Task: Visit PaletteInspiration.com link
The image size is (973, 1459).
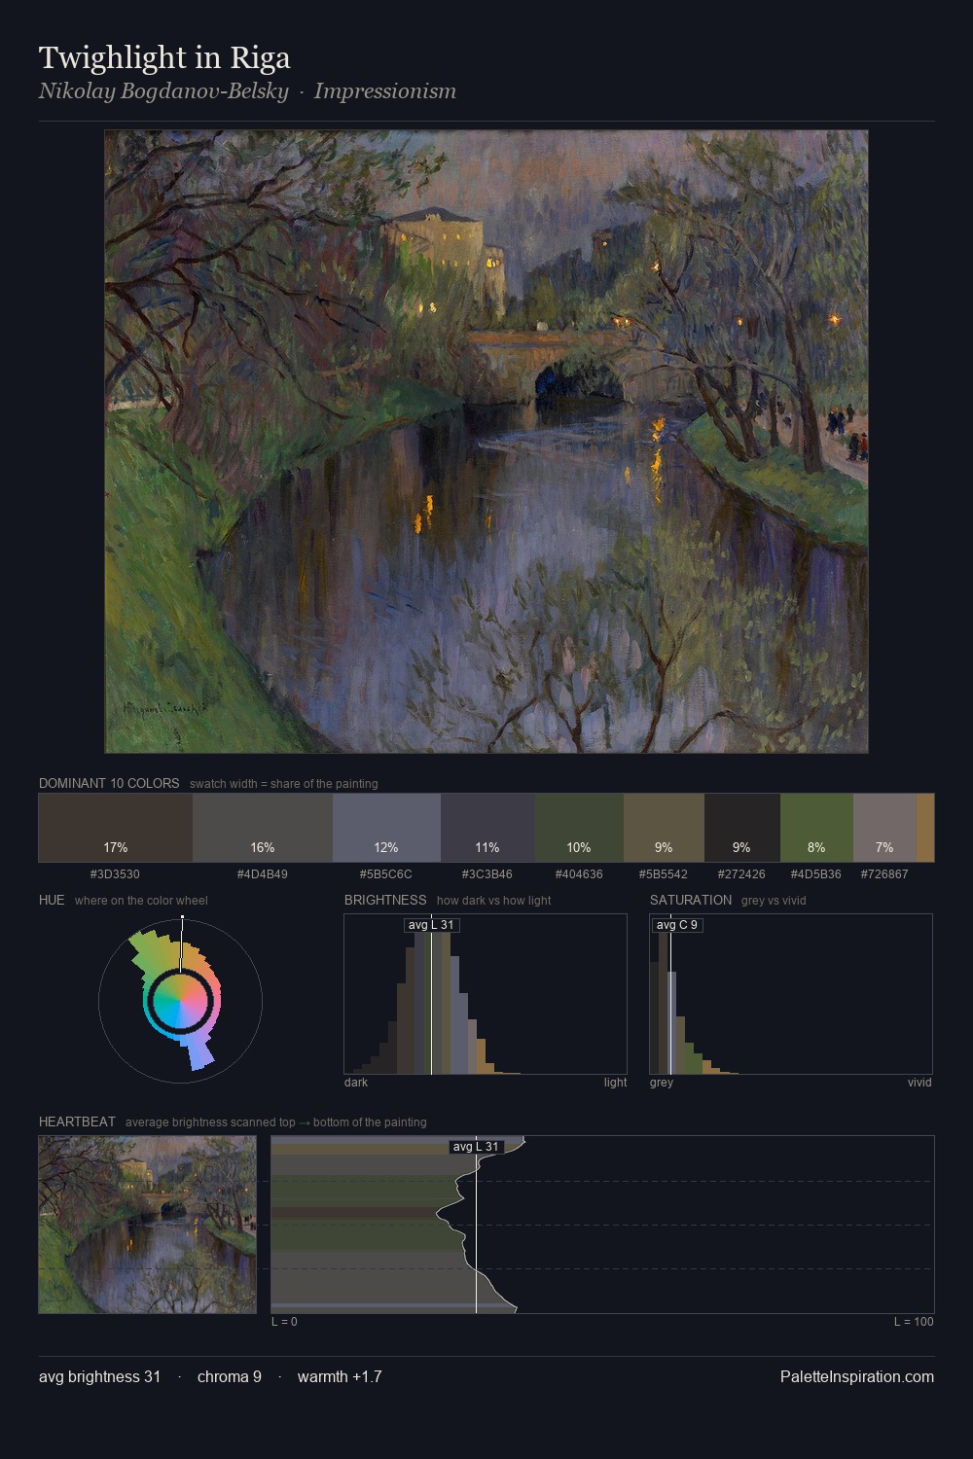Action: [857, 1376]
